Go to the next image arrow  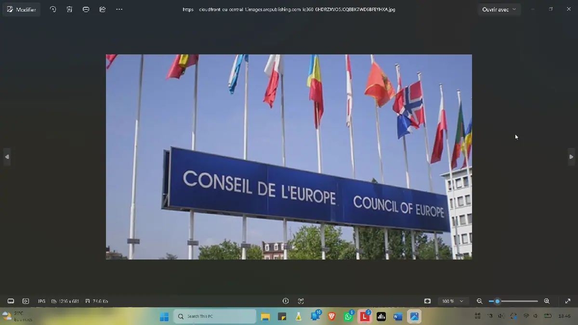coord(571,157)
